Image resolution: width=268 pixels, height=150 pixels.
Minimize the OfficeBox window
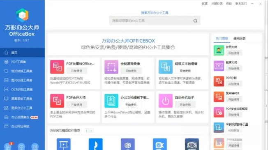[x=252, y=4]
